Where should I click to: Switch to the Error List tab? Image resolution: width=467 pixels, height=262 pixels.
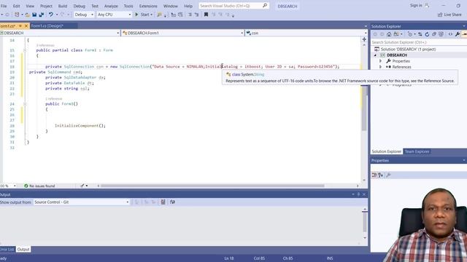(7, 249)
